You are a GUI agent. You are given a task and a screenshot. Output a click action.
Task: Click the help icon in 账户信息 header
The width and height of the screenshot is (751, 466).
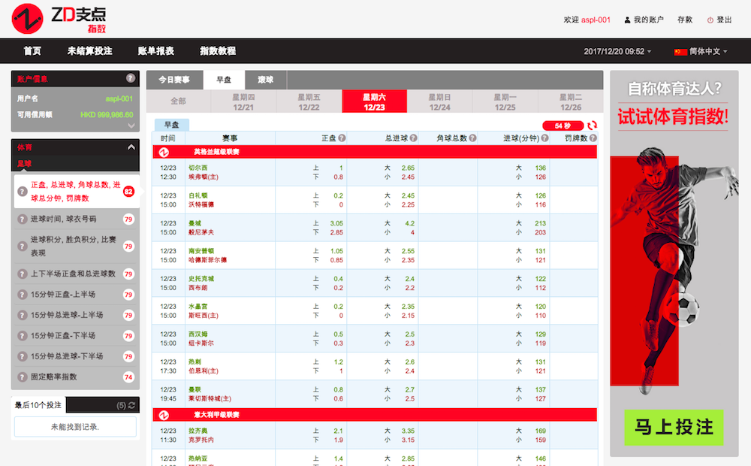point(131,78)
